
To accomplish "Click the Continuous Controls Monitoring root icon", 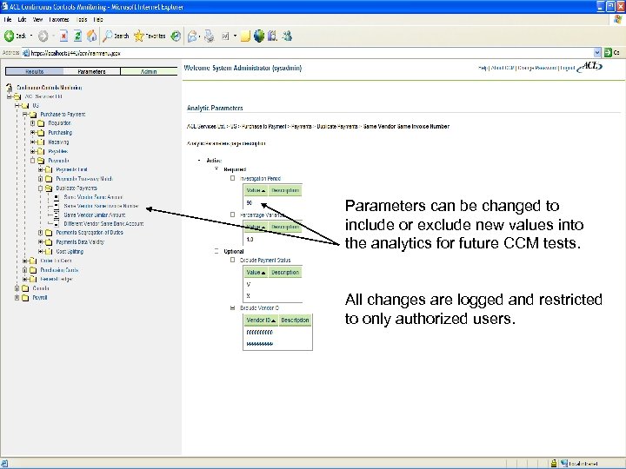I will [10, 88].
